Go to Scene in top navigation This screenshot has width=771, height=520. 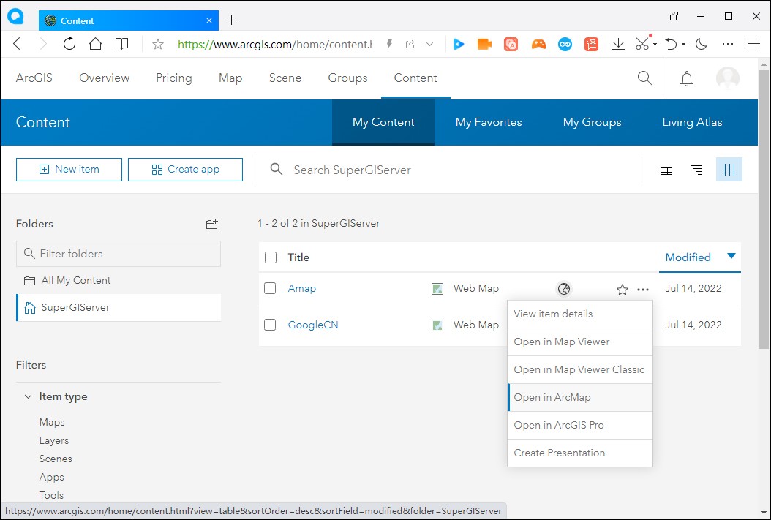(x=285, y=78)
